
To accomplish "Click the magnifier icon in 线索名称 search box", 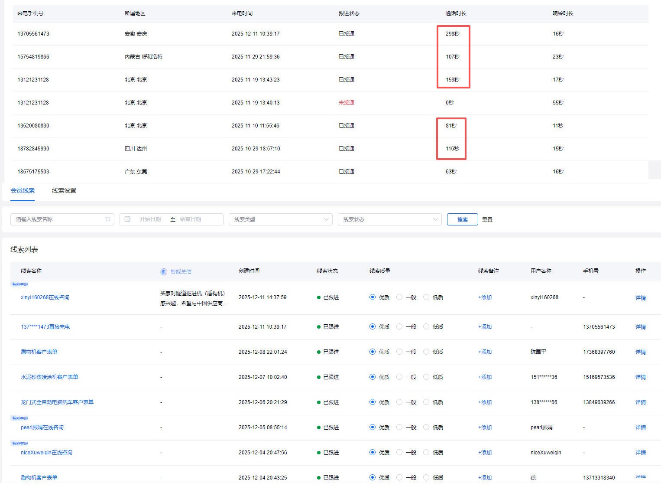I will point(108,219).
